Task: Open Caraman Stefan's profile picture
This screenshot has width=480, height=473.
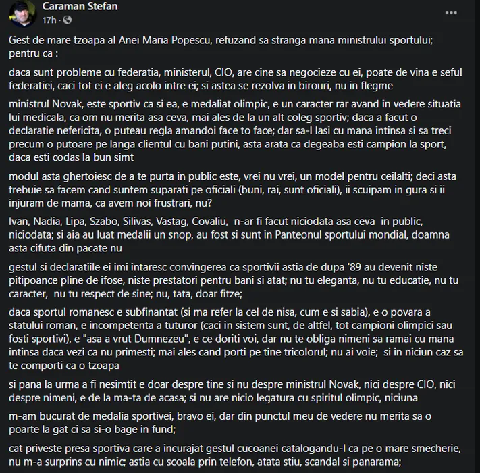Action: click(22, 14)
